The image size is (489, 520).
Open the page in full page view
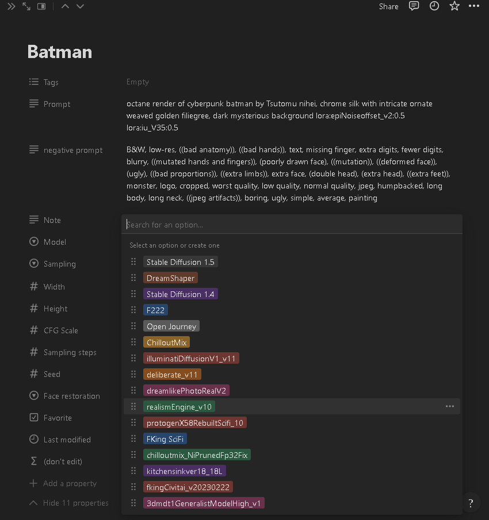[x=26, y=6]
